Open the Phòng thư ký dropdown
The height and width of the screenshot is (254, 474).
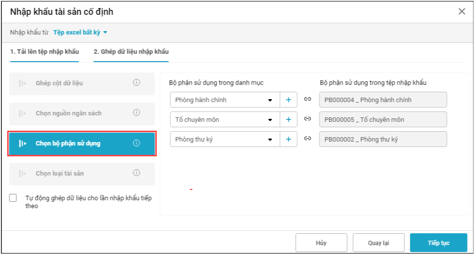(x=270, y=140)
